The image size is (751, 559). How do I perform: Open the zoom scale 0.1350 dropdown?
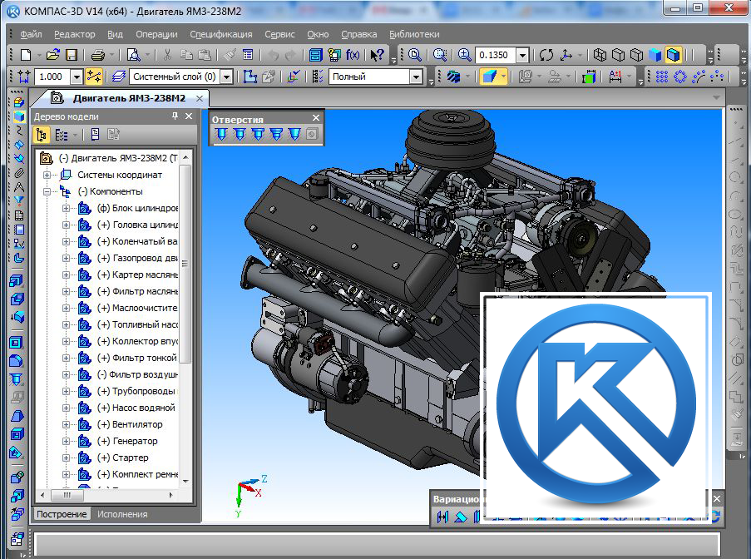[x=522, y=55]
